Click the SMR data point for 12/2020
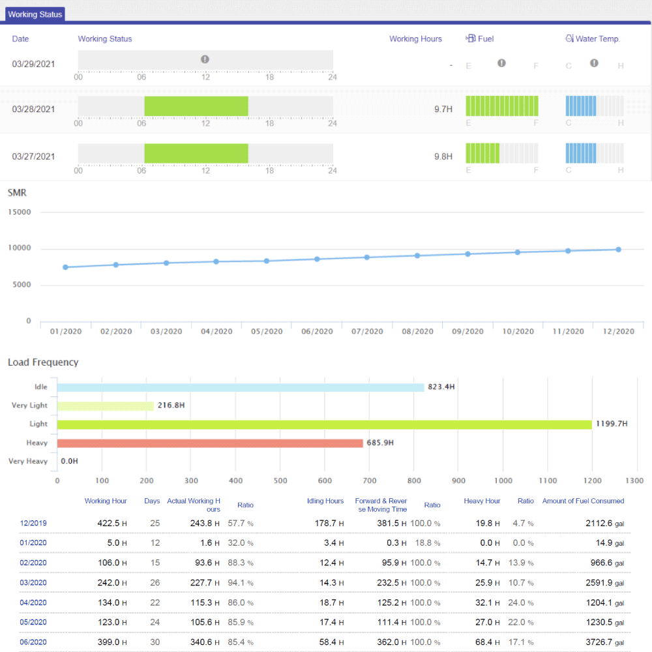This screenshot has width=652, height=652. [x=618, y=250]
